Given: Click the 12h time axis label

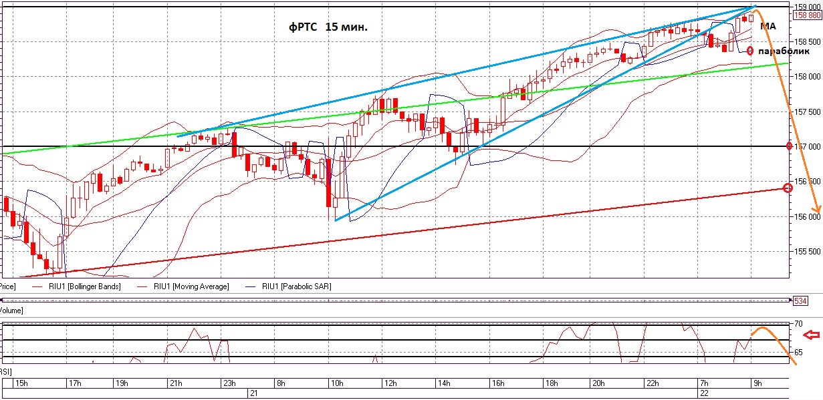Looking at the screenshot, I should 390,383.
